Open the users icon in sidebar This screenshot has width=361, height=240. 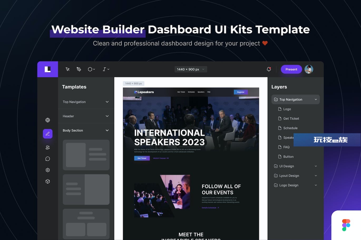point(48,147)
